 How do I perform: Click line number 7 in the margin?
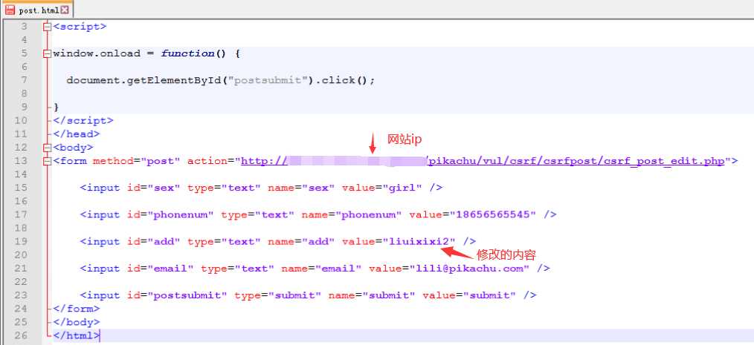[x=24, y=80]
